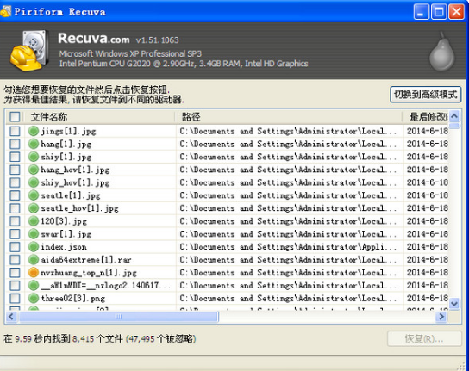This screenshot has width=469, height=371.
Task: Maximize the Piriform Recuva window
Action: point(439,12)
